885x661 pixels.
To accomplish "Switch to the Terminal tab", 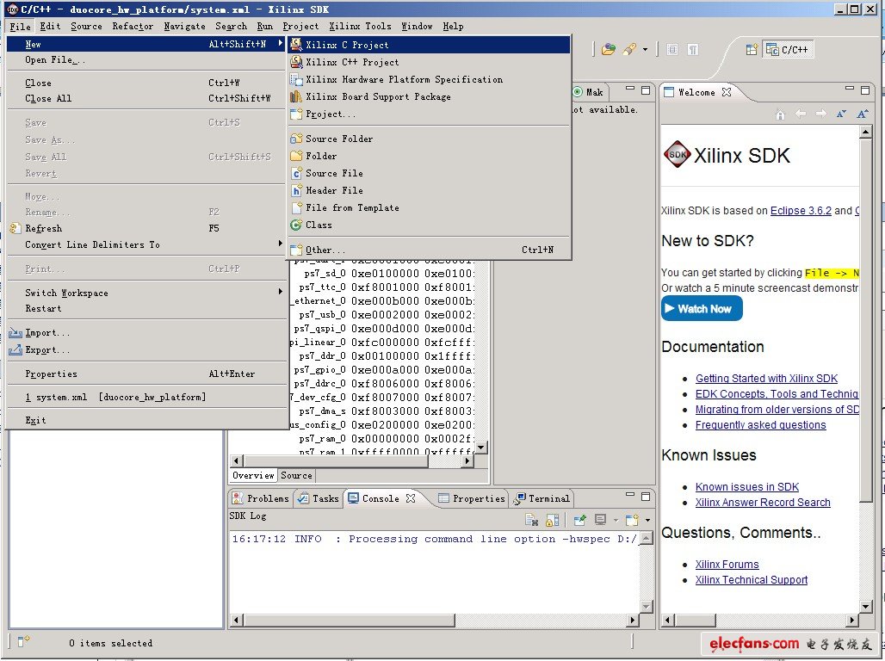I will click(542, 498).
